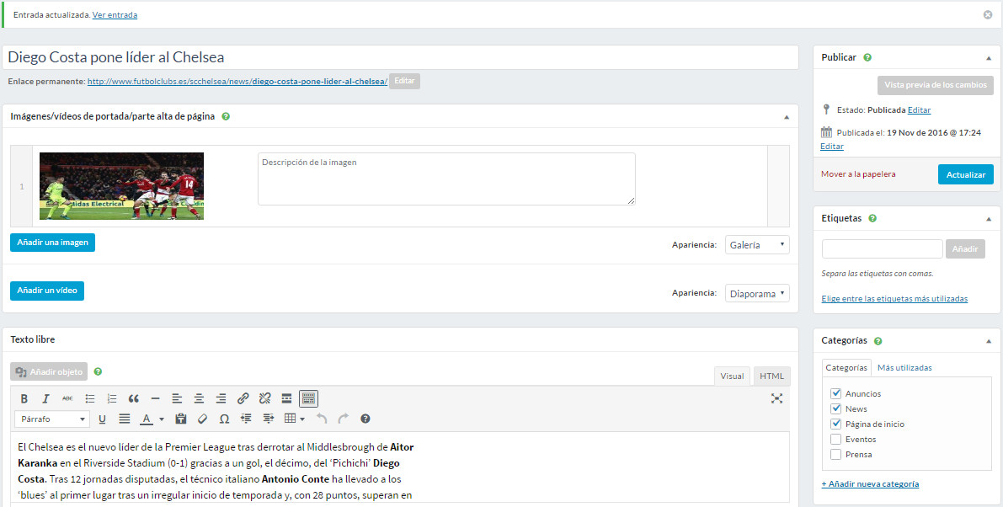Click Añadir nueva categoría link
The image size is (1003, 507).
tap(870, 484)
